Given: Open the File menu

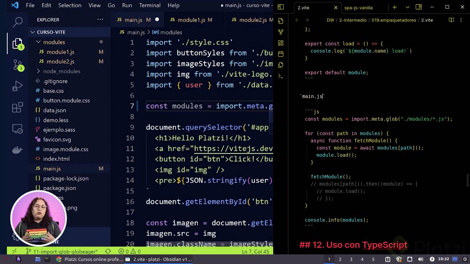Looking at the screenshot, I should (x=30, y=5).
